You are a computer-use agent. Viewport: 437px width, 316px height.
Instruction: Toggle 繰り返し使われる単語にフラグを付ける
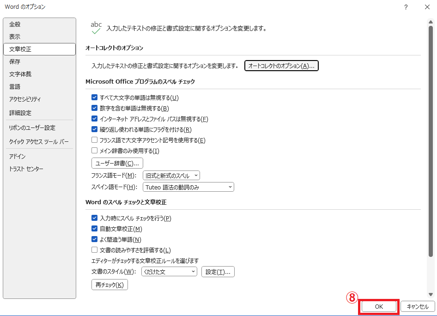click(x=95, y=129)
